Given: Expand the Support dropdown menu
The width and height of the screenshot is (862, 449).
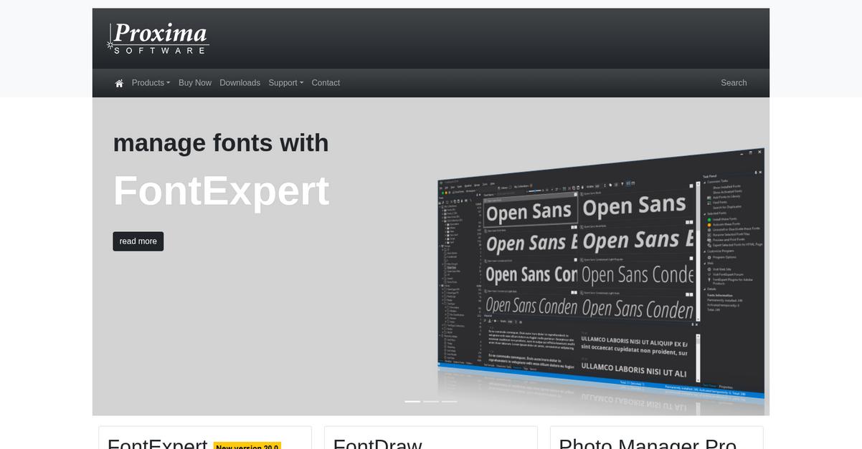Looking at the screenshot, I should pyautogui.click(x=286, y=83).
